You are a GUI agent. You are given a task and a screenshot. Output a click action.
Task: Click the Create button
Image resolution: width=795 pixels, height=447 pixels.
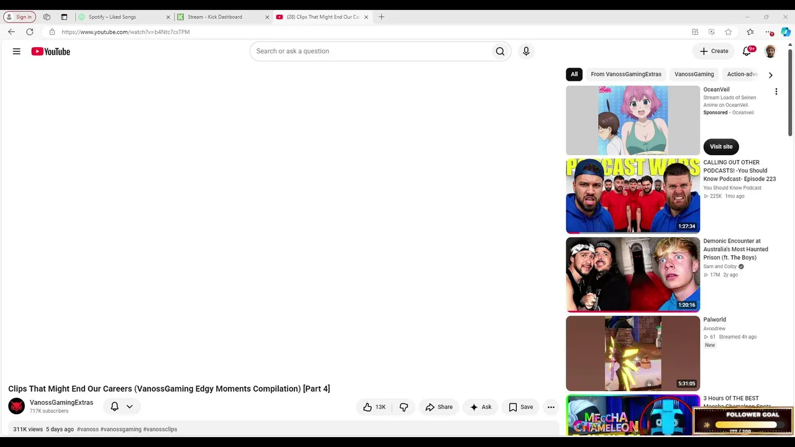714,52
